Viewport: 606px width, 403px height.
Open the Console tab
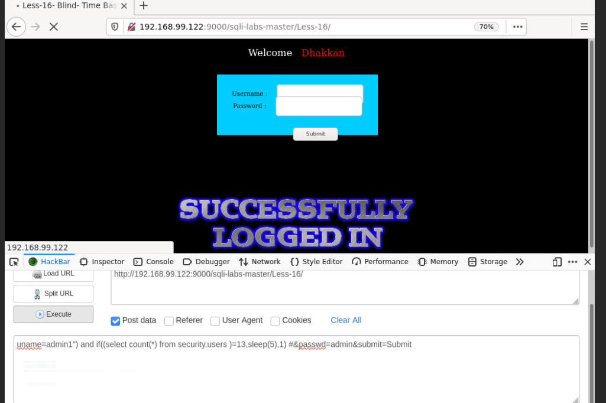click(x=154, y=262)
